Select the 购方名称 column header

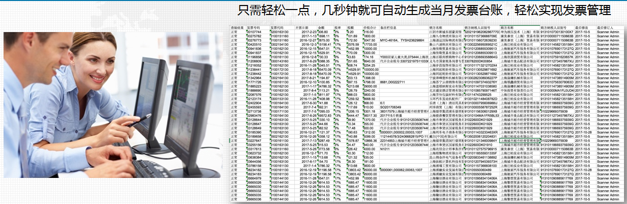coord(508,28)
